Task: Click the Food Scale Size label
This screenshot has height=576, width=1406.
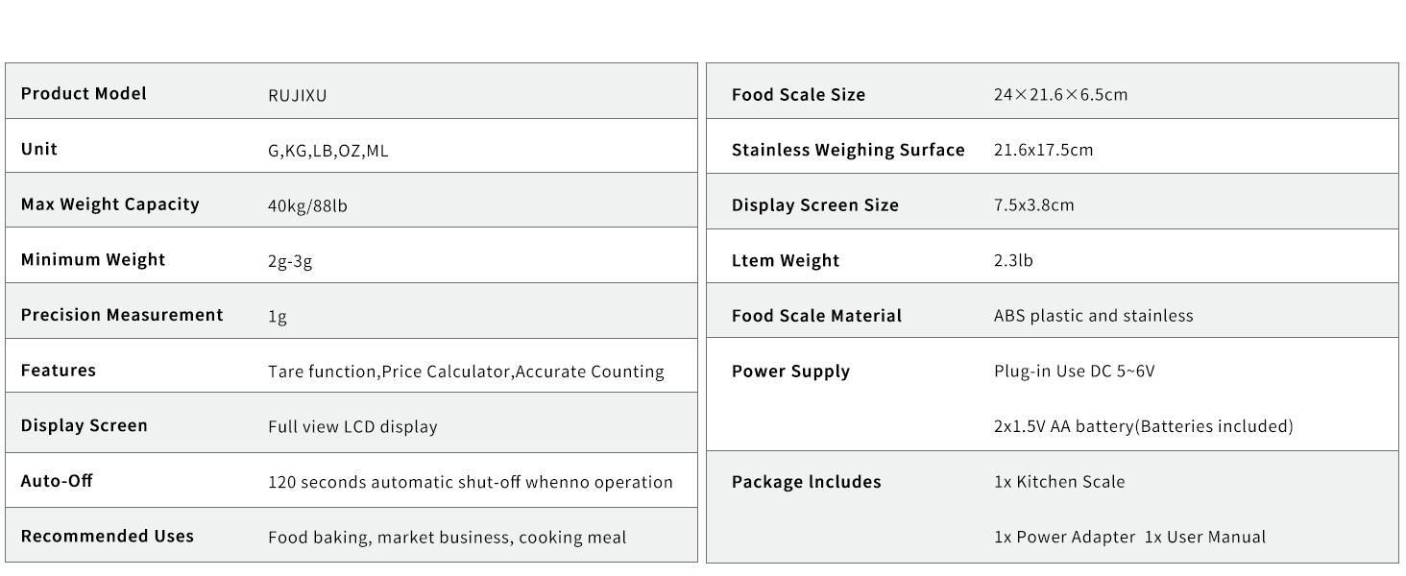Action: 798,95
